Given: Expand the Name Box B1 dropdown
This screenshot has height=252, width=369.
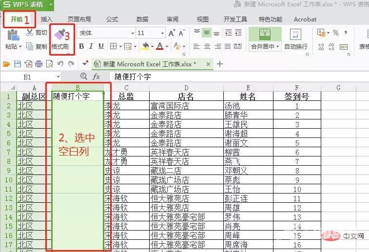Looking at the screenshot, I should pos(58,77).
